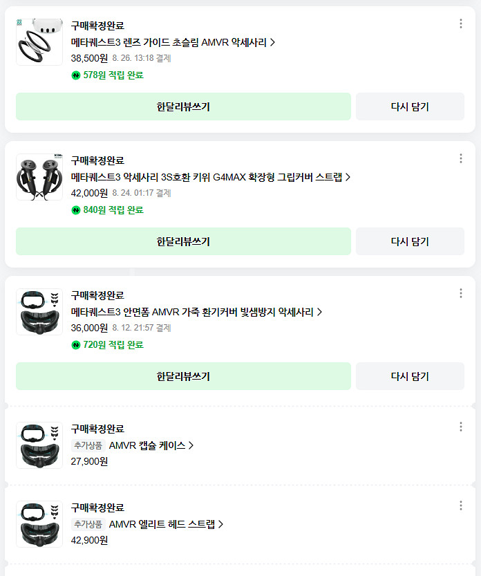Viewport: 481px width, 576px height.
Task: Open the options menu for the 그립커버 스트랩 order
Action: tap(460, 158)
